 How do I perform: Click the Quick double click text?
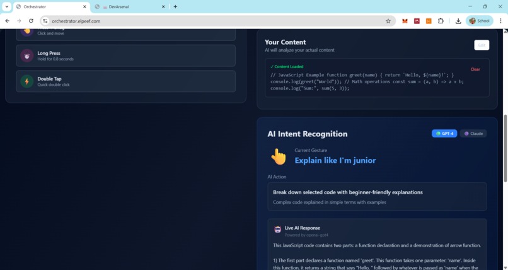(x=54, y=85)
